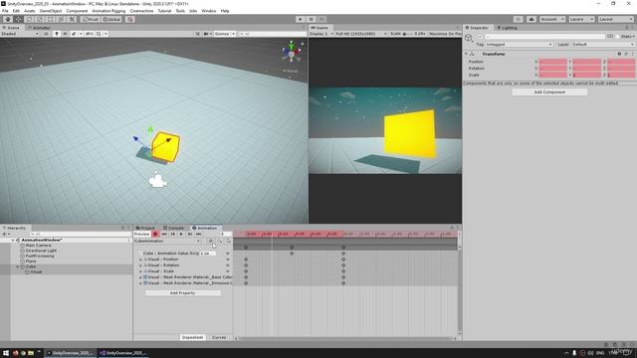The width and height of the screenshot is (637, 358).
Task: Toggle the Static checkbox
Action: click(x=618, y=37)
